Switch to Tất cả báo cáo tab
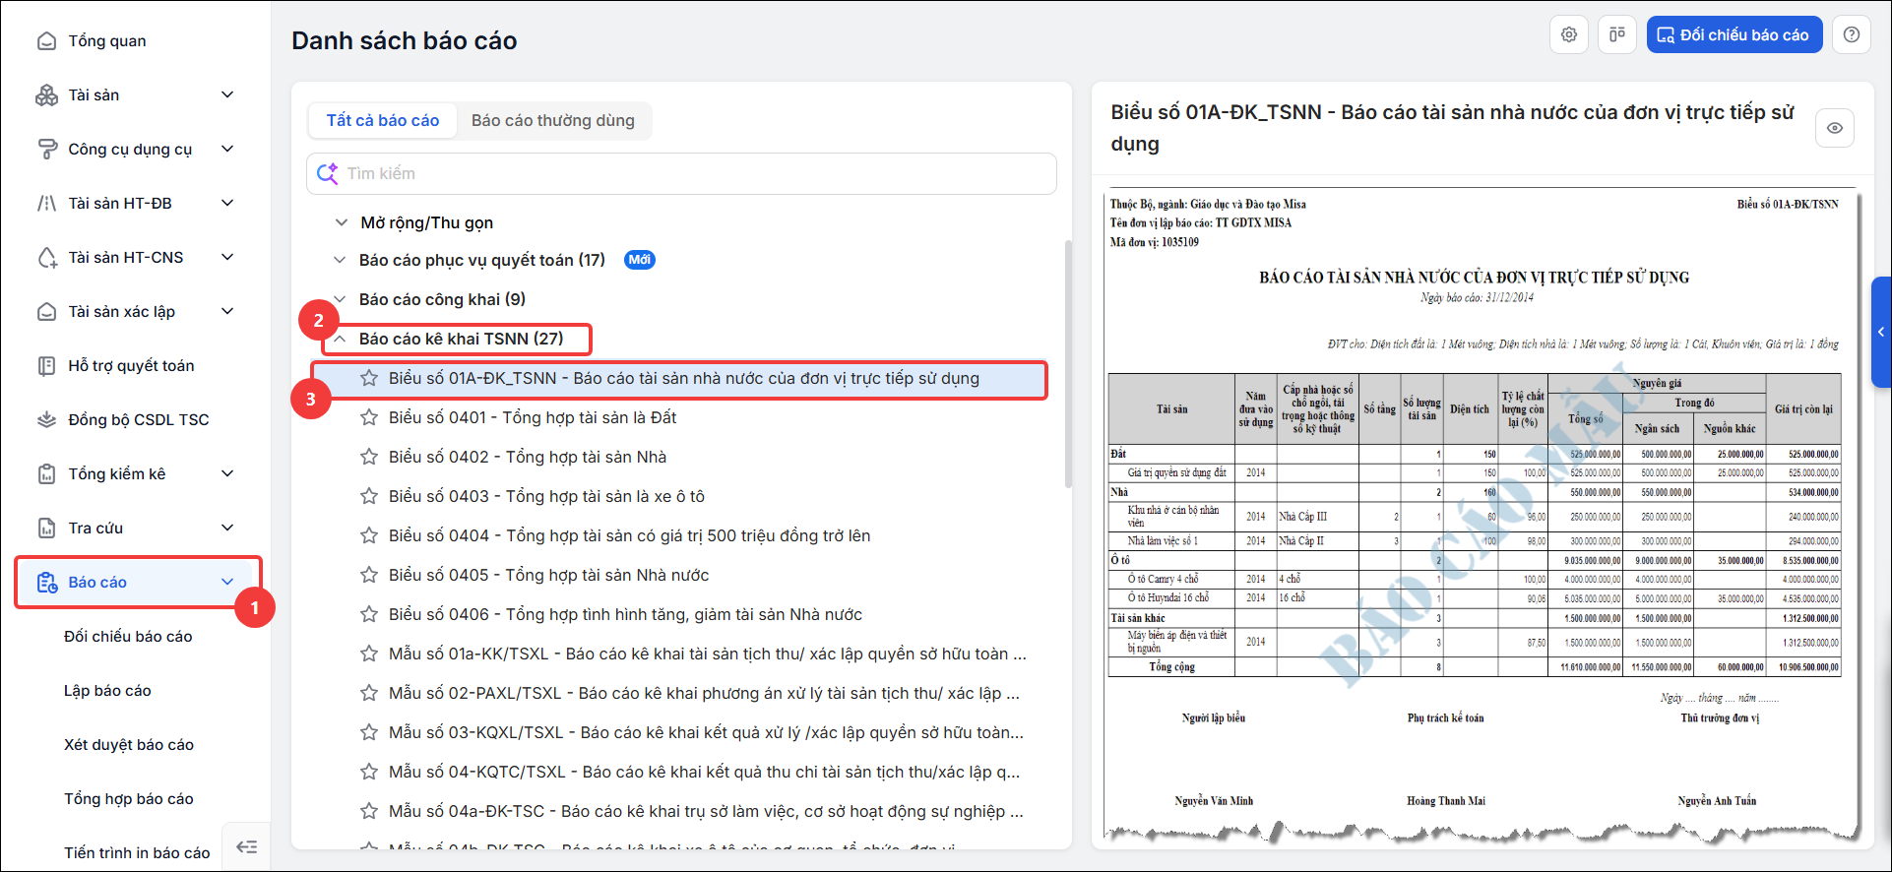This screenshot has height=872, width=1892. coord(383,120)
